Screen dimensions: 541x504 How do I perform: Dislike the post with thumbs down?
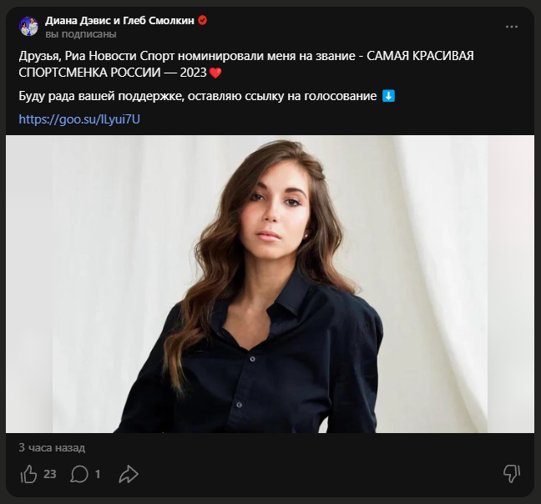click(x=512, y=474)
